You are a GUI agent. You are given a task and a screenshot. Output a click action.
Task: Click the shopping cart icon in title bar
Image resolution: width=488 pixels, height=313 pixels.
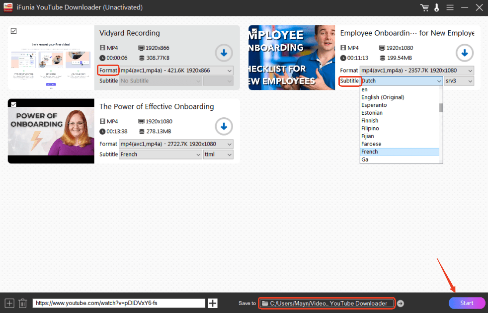[424, 7]
